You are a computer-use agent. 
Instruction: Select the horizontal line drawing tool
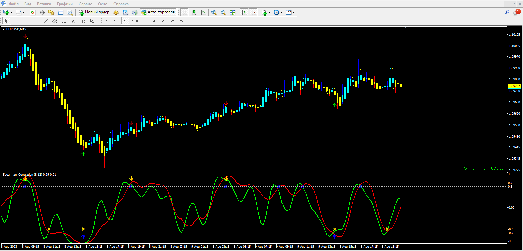click(36, 21)
